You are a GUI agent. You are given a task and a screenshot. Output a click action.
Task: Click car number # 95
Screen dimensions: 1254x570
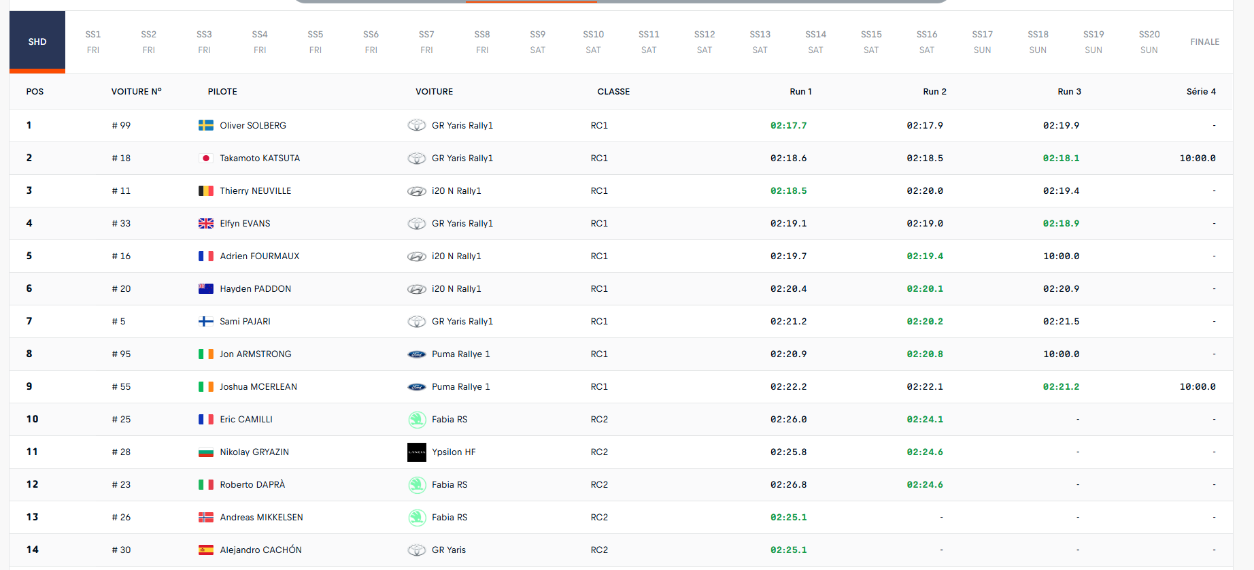(x=121, y=354)
